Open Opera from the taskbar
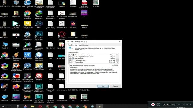 click(40, 106)
